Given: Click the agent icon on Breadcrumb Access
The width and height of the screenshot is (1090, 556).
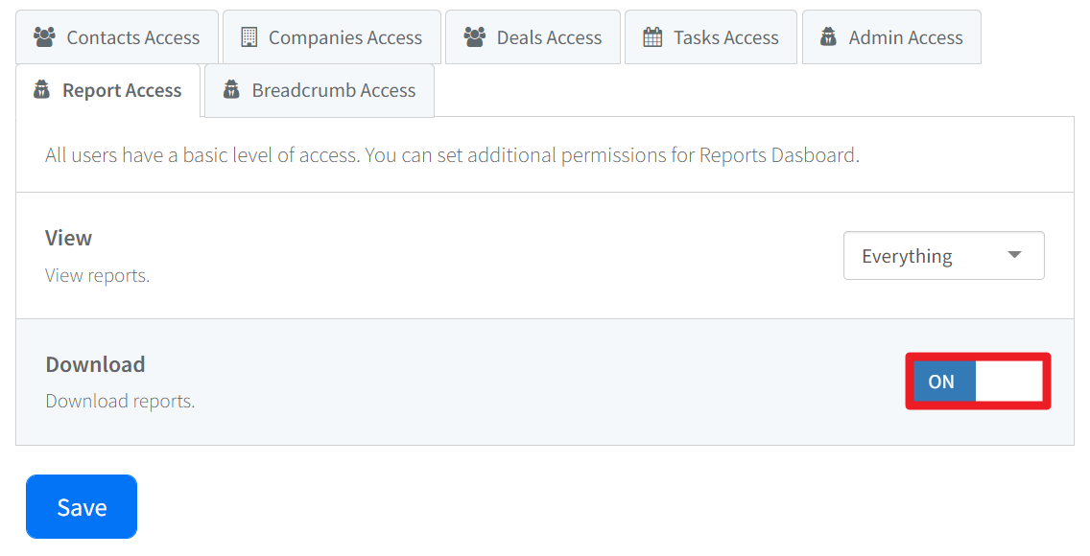Looking at the screenshot, I should coord(231,91).
